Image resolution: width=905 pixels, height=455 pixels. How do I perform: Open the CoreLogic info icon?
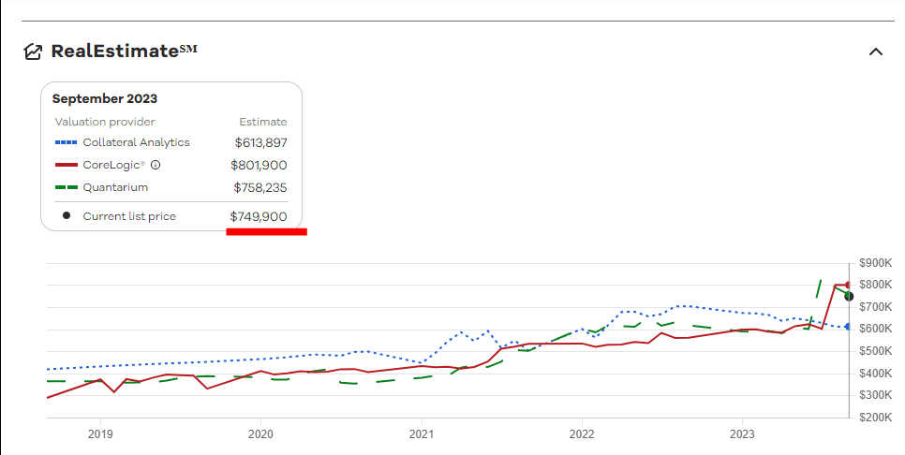156,165
